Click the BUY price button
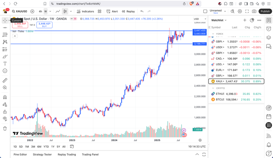The width and height of the screenshot is (273, 158). (44, 25)
